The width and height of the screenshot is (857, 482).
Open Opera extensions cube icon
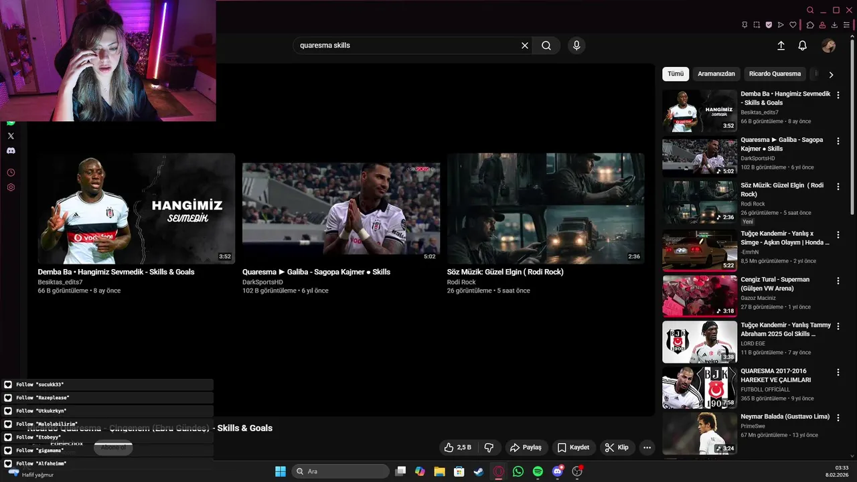point(810,25)
